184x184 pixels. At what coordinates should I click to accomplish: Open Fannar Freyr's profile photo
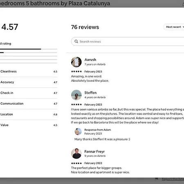pyautogui.click(x=76, y=154)
